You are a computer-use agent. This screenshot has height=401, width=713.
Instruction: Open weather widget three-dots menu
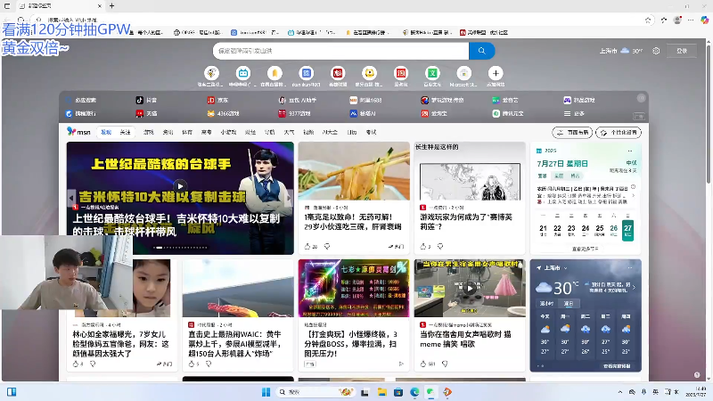(630, 268)
